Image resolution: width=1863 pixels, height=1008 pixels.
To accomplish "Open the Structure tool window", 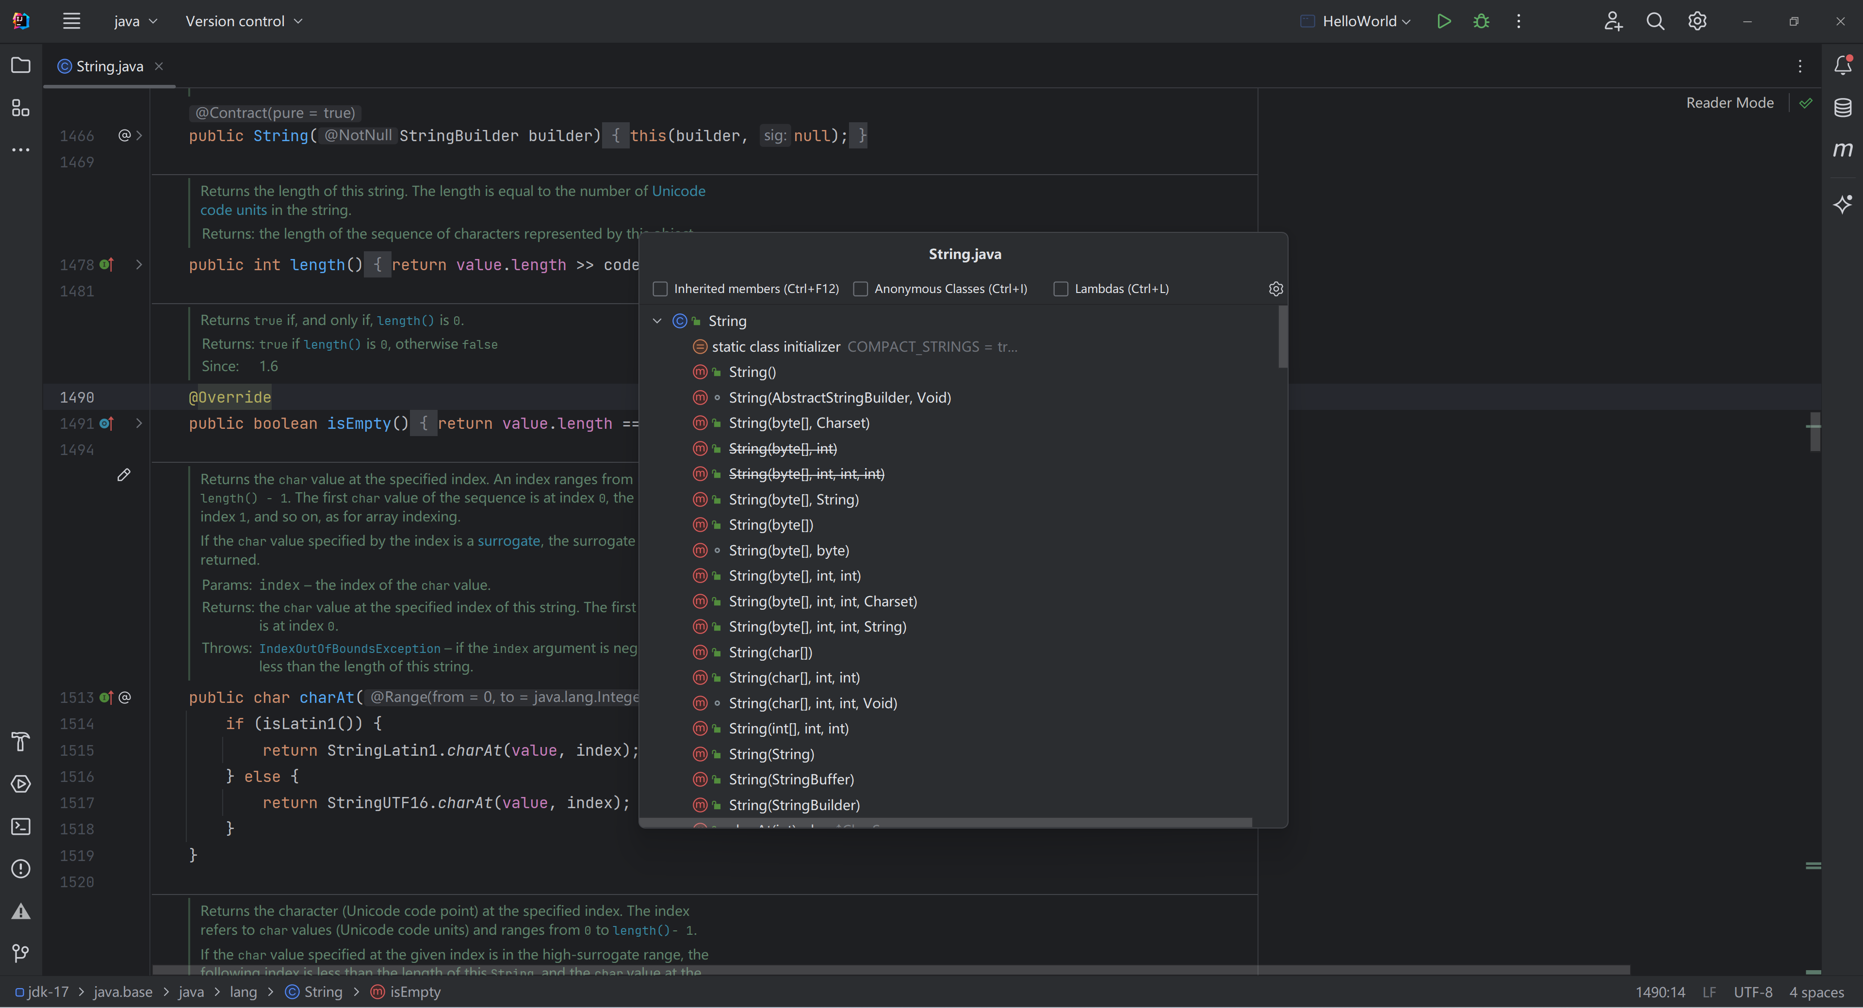I will (x=21, y=108).
